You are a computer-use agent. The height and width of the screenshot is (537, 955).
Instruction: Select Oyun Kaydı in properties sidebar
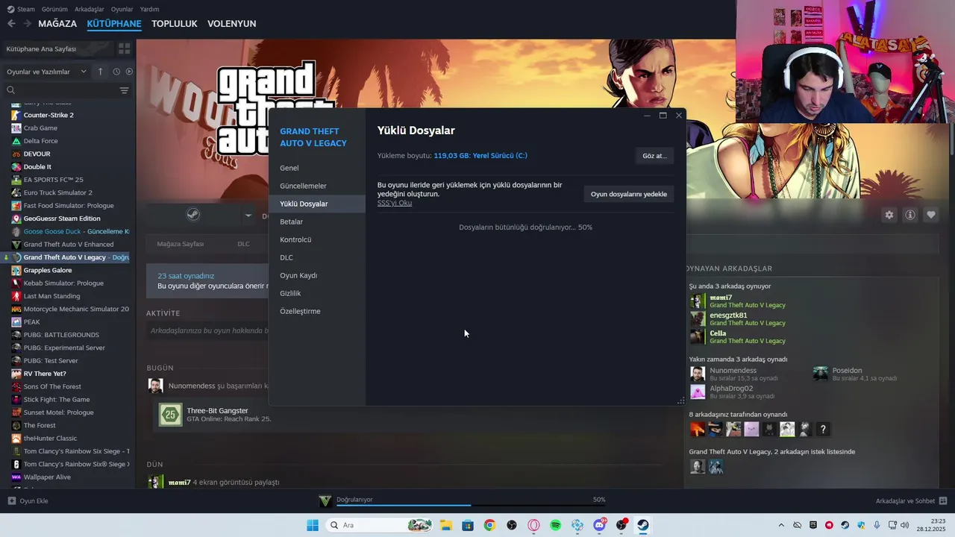pos(317,275)
